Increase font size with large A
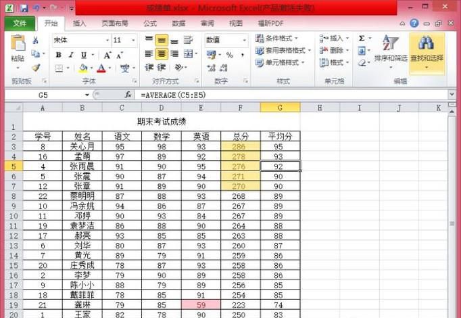 (107, 55)
